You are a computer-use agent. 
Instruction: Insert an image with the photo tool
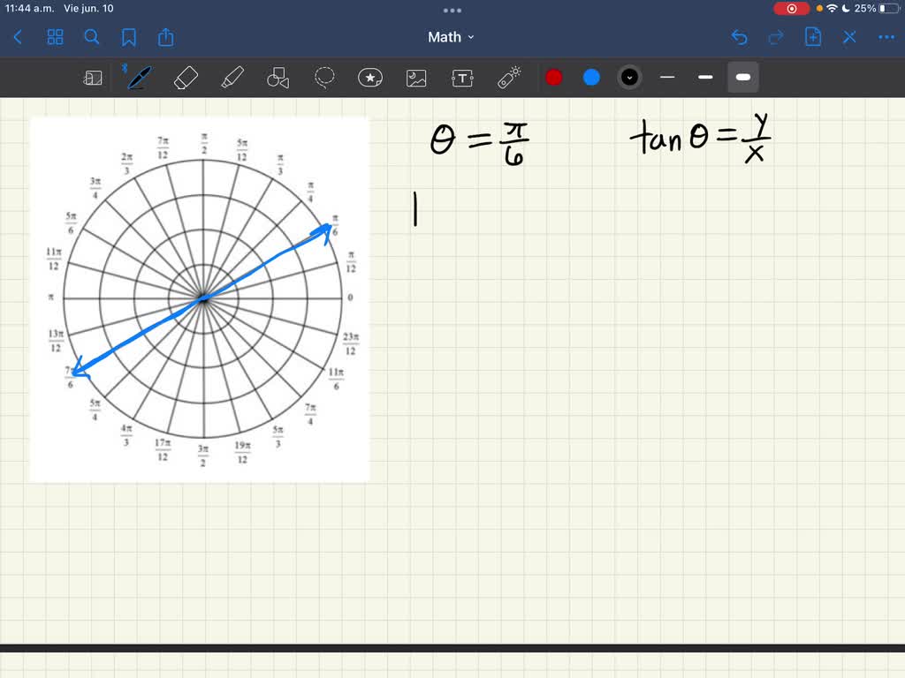click(x=415, y=78)
